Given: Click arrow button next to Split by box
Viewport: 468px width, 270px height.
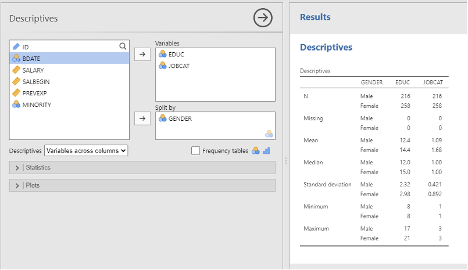Looking at the screenshot, I should (x=142, y=118).
